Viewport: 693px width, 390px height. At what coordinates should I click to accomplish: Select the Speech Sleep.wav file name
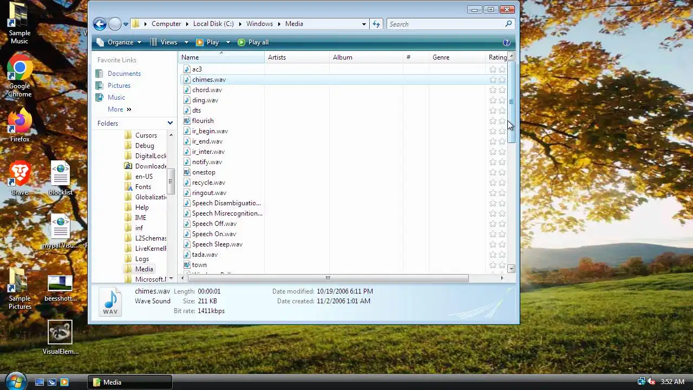[x=217, y=244]
